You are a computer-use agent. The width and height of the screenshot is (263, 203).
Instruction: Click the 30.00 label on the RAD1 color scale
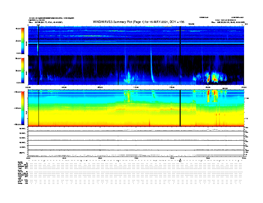click(x=18, y=71)
